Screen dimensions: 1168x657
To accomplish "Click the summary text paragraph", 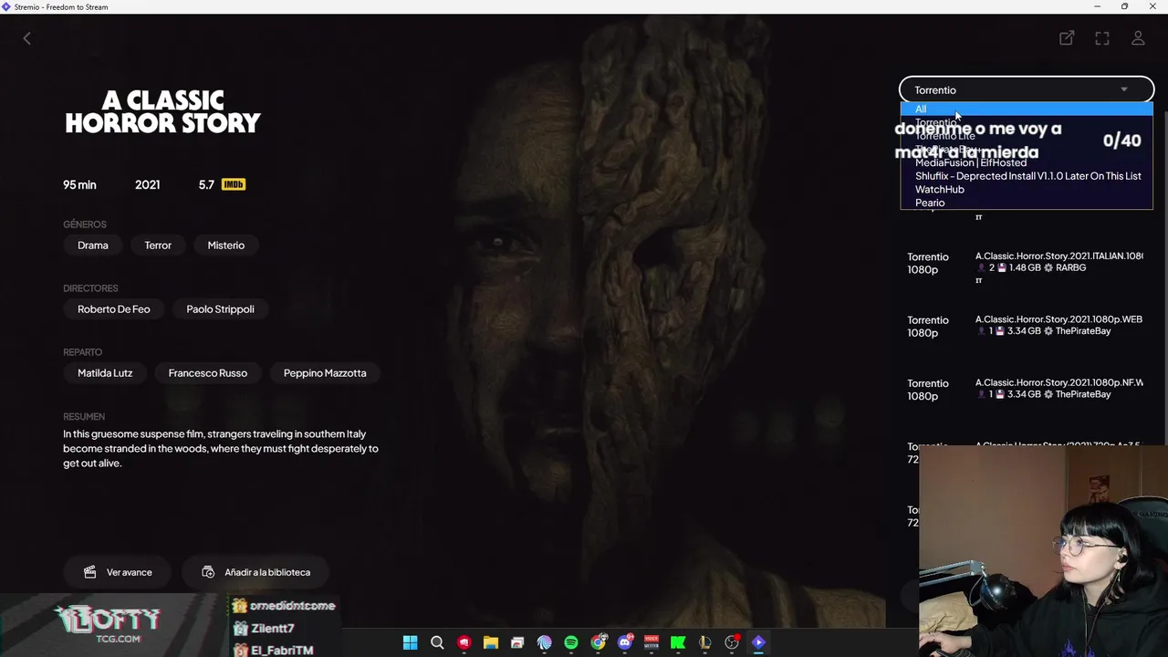I will pos(221,448).
